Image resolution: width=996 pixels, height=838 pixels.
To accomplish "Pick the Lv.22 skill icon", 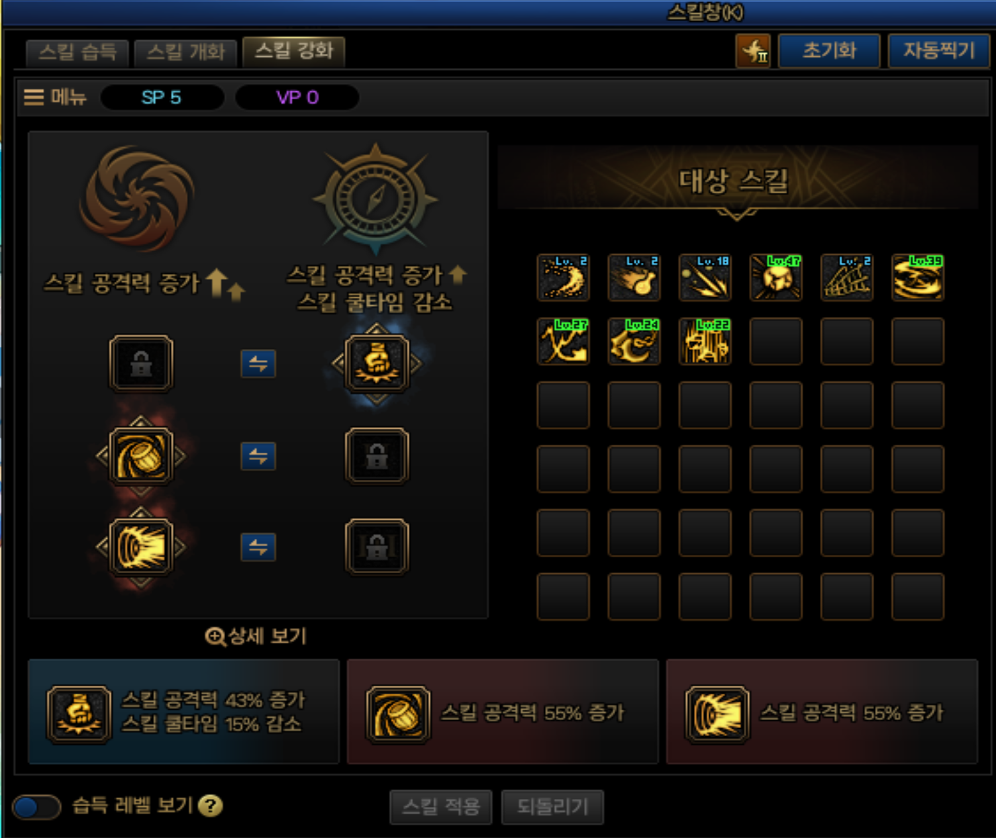I will point(705,342).
